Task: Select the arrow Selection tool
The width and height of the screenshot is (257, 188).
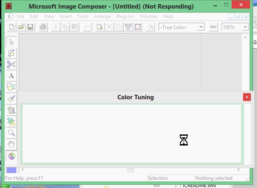Action: tap(11, 42)
